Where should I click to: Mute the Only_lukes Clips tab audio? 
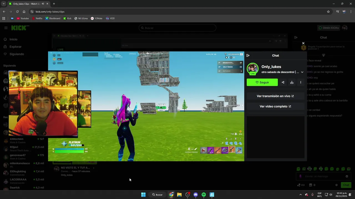[x=43, y=4]
